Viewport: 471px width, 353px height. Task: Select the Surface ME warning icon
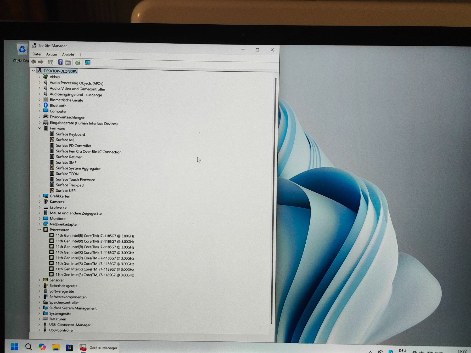52,140
